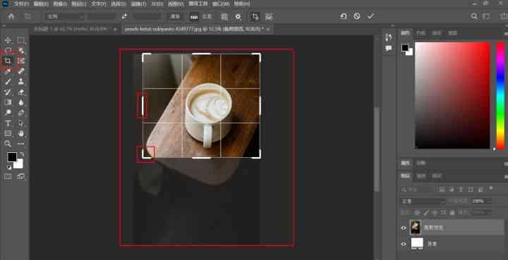Viewport: 508px width, 260px height.
Task: Open additional crop options gear menu
Action: coord(238,16)
